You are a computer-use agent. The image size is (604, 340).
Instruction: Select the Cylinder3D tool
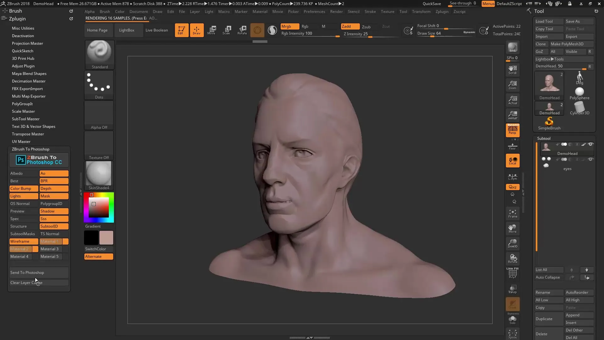coord(579,109)
